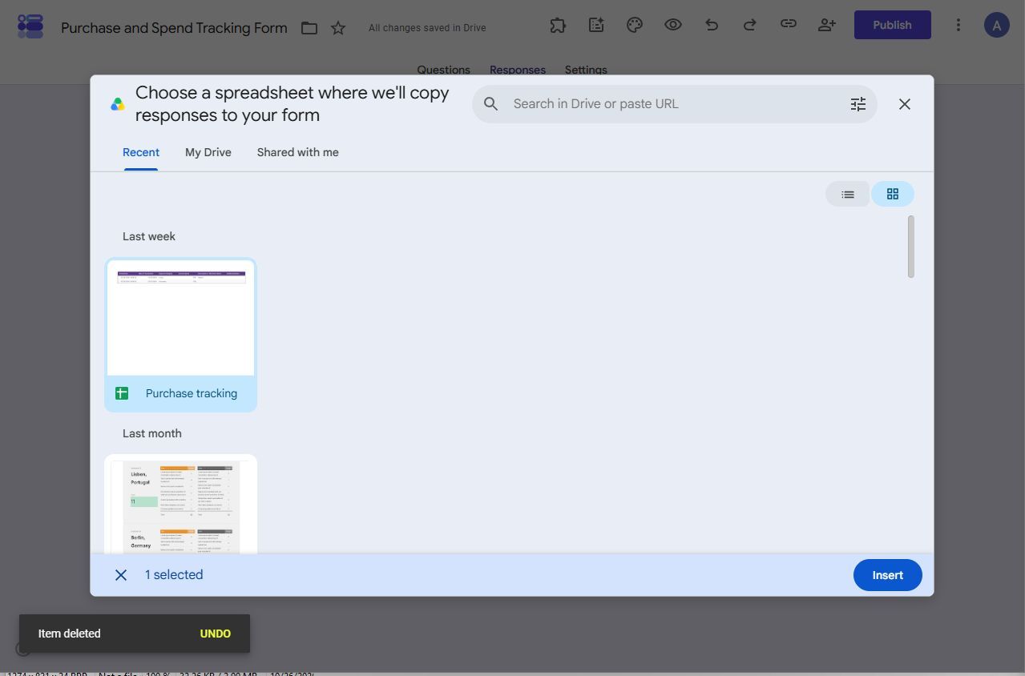Screen dimensions: 1025x676
Task: Preview the form with eye icon
Action: (x=673, y=25)
